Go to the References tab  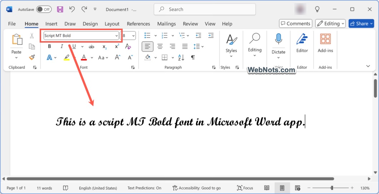click(138, 24)
